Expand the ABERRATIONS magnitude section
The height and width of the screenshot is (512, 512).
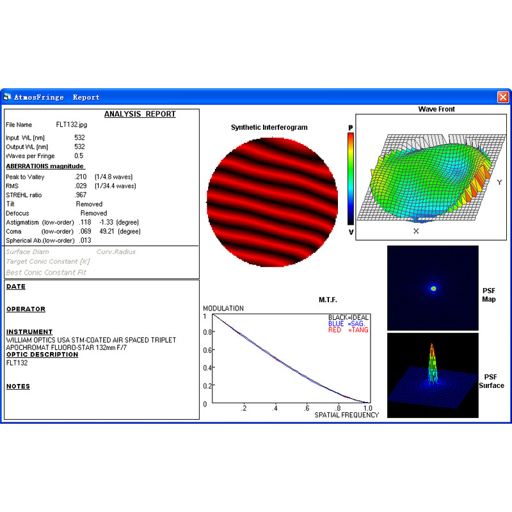(44, 166)
